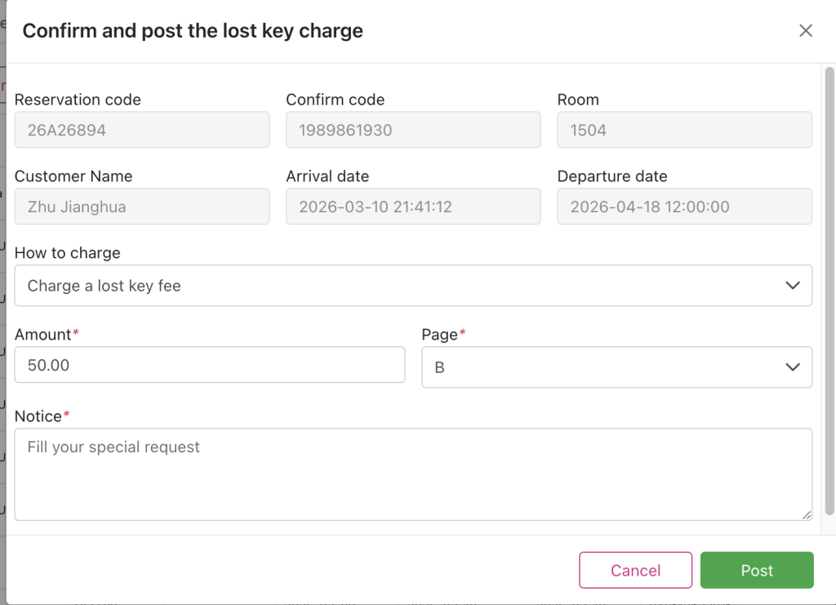Post the lost key charge
Screen dimensions: 836x605
coord(757,571)
